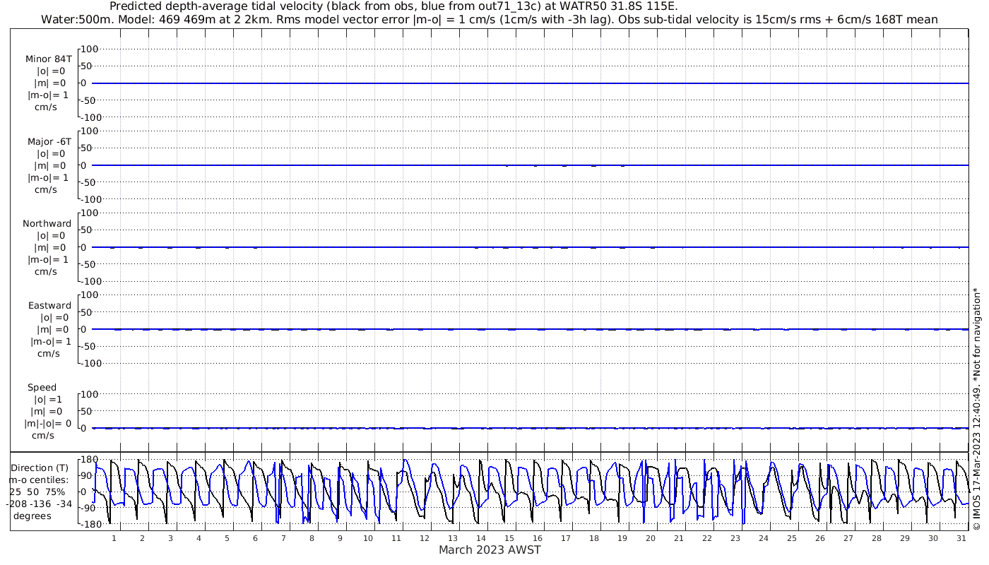This screenshot has width=989, height=565.
Task: Click the title line starting "Predicted depth-average tidal velocity"
Action: tap(393, 6)
